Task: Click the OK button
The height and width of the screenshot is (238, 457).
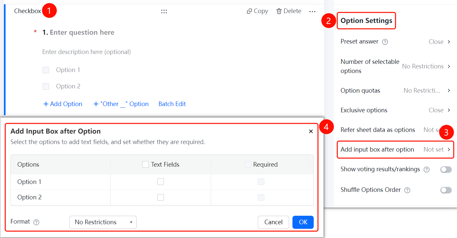Action: tap(303, 222)
